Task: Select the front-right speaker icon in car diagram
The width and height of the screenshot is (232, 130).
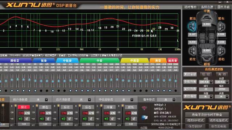Action: pyautogui.click(x=221, y=27)
